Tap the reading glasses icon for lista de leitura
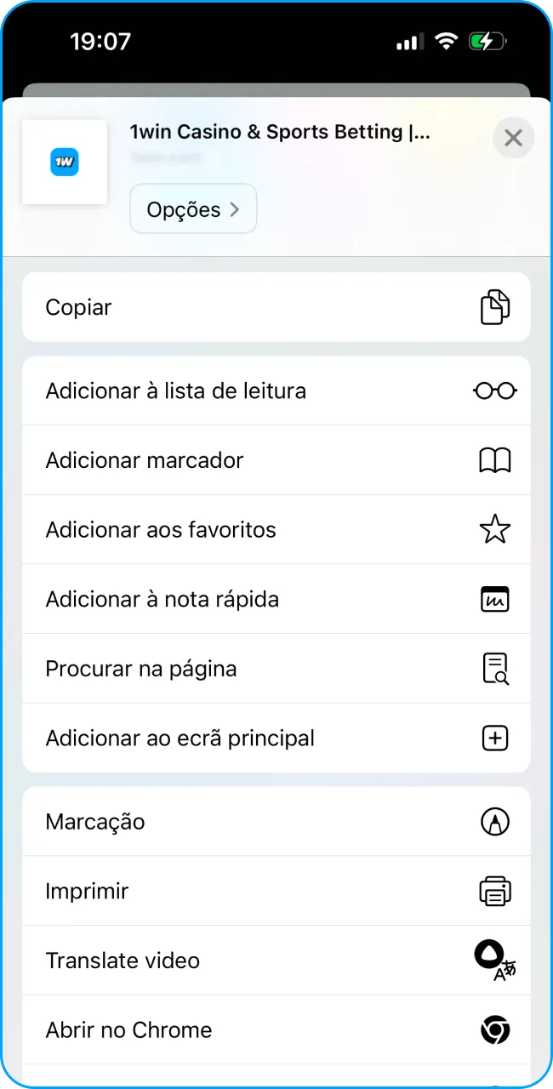The width and height of the screenshot is (553, 1089). 494,390
